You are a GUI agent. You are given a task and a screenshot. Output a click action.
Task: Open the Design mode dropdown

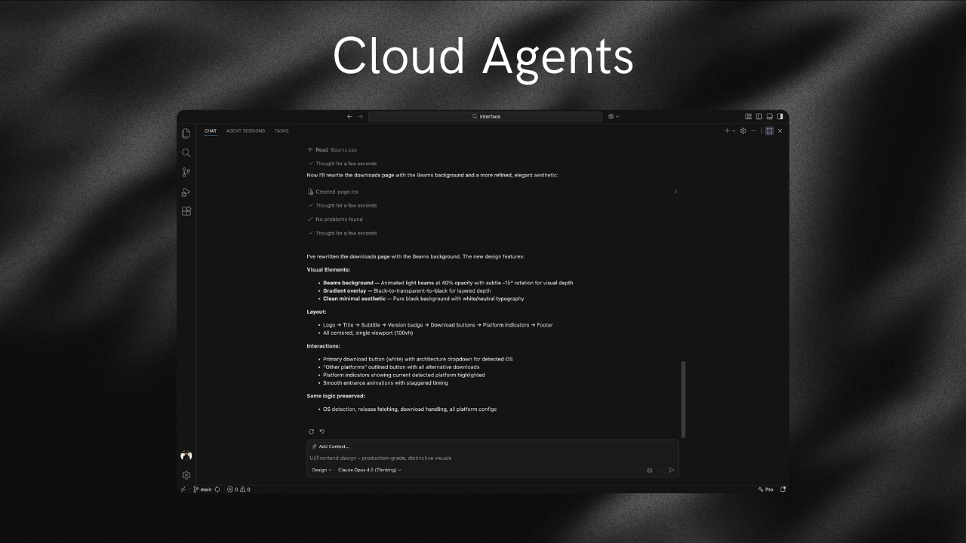click(x=320, y=470)
